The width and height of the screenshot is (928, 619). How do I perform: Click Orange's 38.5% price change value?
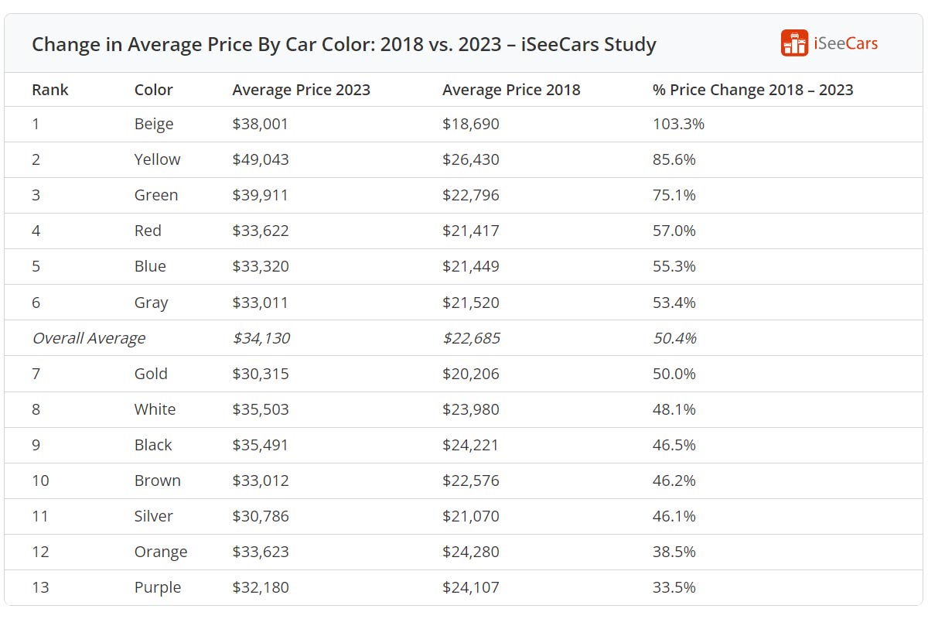pos(674,552)
